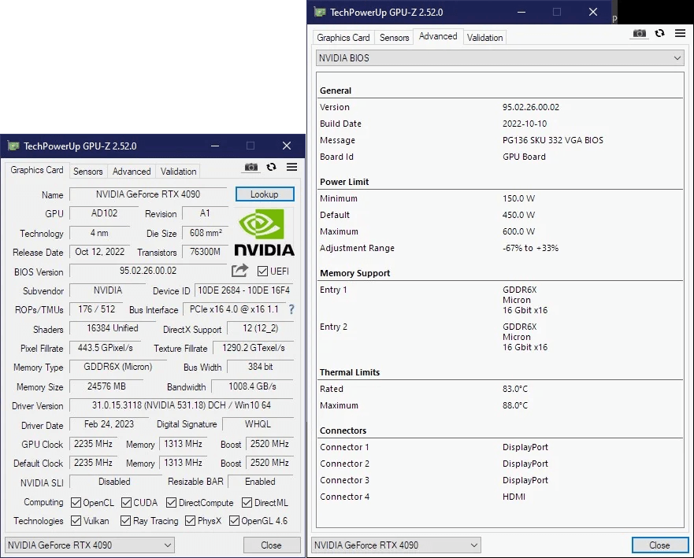Click Close button in Advanced window
This screenshot has height=558, width=694.
pos(659,545)
